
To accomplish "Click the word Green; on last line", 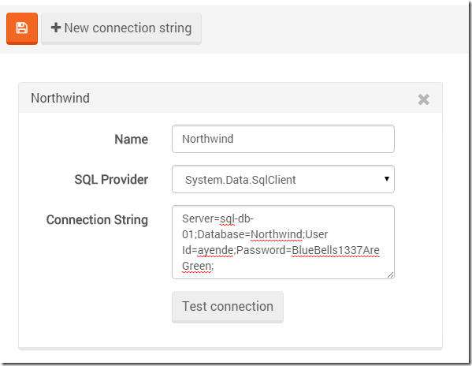I will pyautogui.click(x=198, y=266).
